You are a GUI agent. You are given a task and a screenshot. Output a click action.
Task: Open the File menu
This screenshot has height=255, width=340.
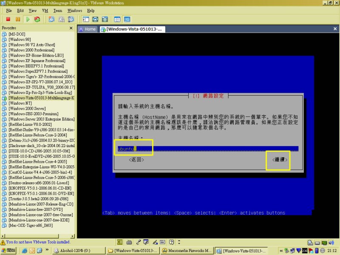(x=9, y=11)
